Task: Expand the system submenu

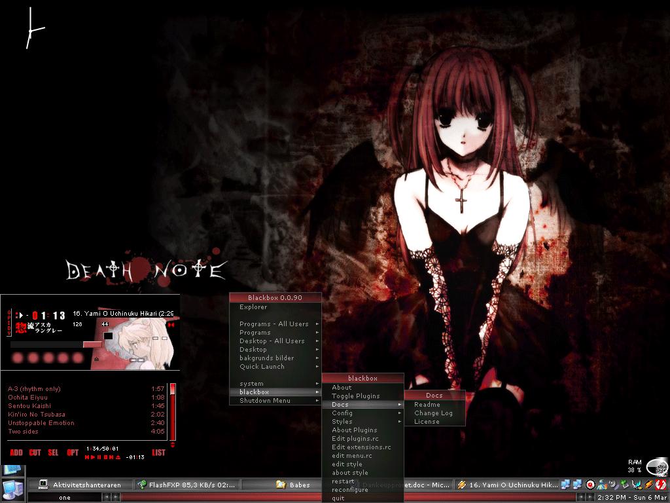Action: (275, 384)
